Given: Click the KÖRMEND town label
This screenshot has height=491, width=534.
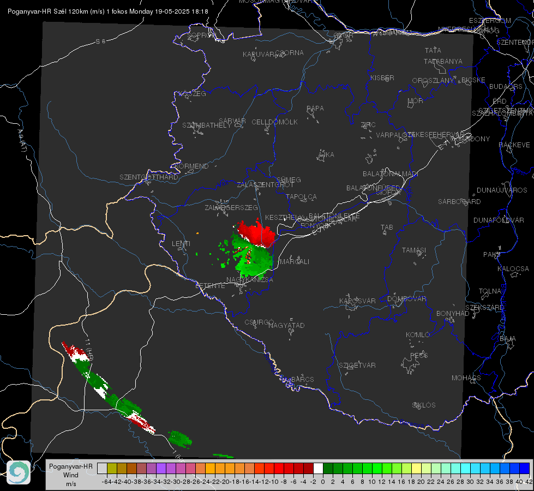Looking at the screenshot, I should [x=191, y=166].
